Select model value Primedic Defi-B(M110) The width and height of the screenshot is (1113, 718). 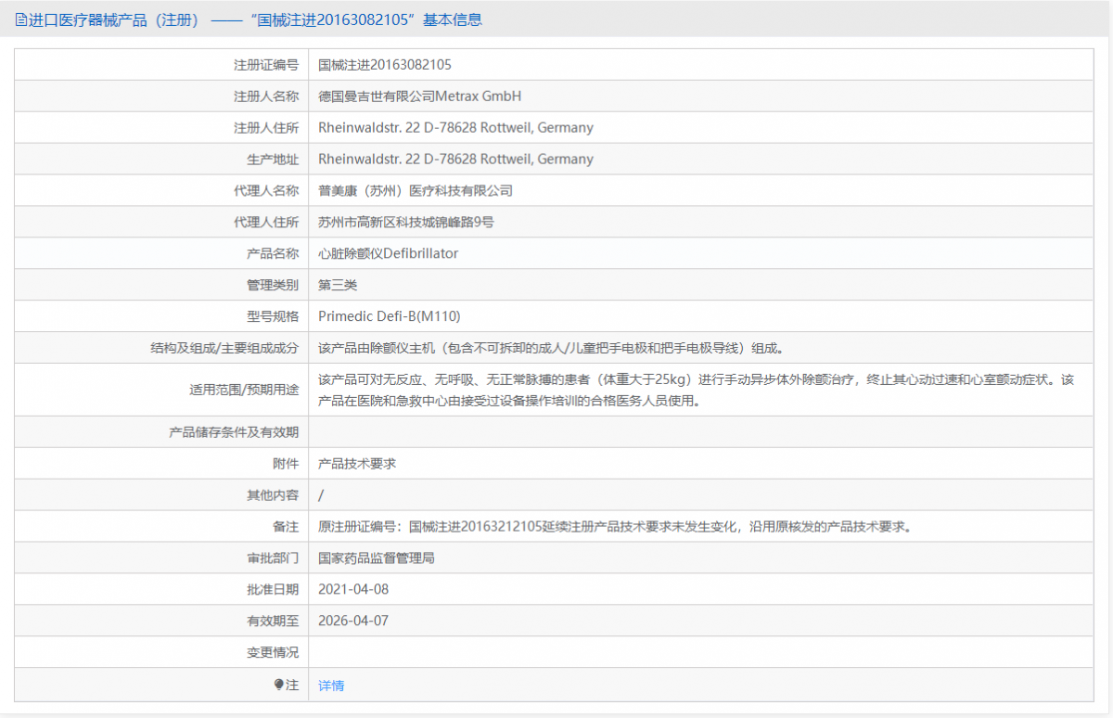pyautogui.click(x=390, y=316)
